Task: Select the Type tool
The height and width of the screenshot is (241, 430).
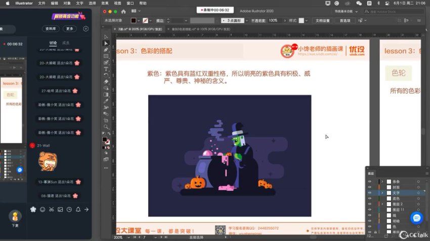Action: pyautogui.click(x=106, y=69)
